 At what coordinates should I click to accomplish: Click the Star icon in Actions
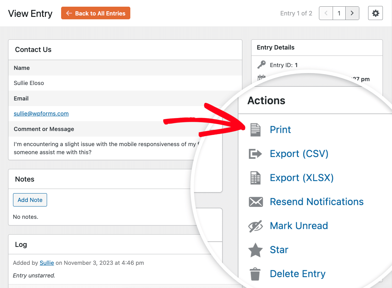coord(255,250)
